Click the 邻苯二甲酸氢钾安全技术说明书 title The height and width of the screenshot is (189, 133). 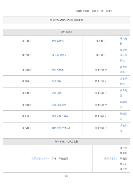(x=66, y=20)
